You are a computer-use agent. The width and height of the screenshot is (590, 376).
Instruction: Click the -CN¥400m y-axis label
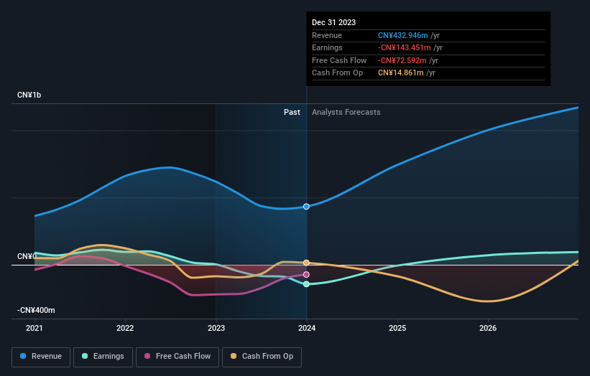click(x=36, y=310)
